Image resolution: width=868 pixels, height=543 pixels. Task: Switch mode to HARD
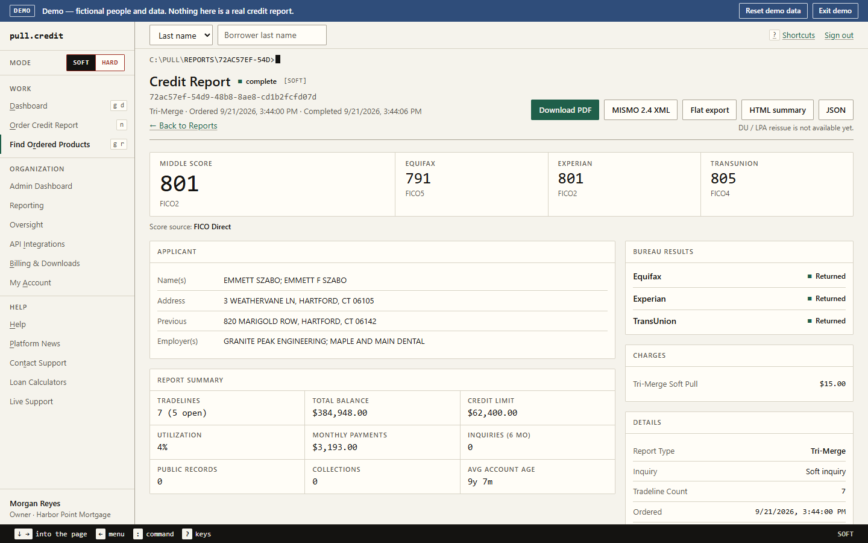110,63
